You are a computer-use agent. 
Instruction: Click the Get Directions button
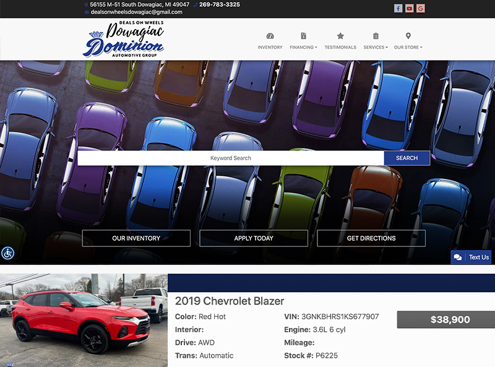coord(371,238)
